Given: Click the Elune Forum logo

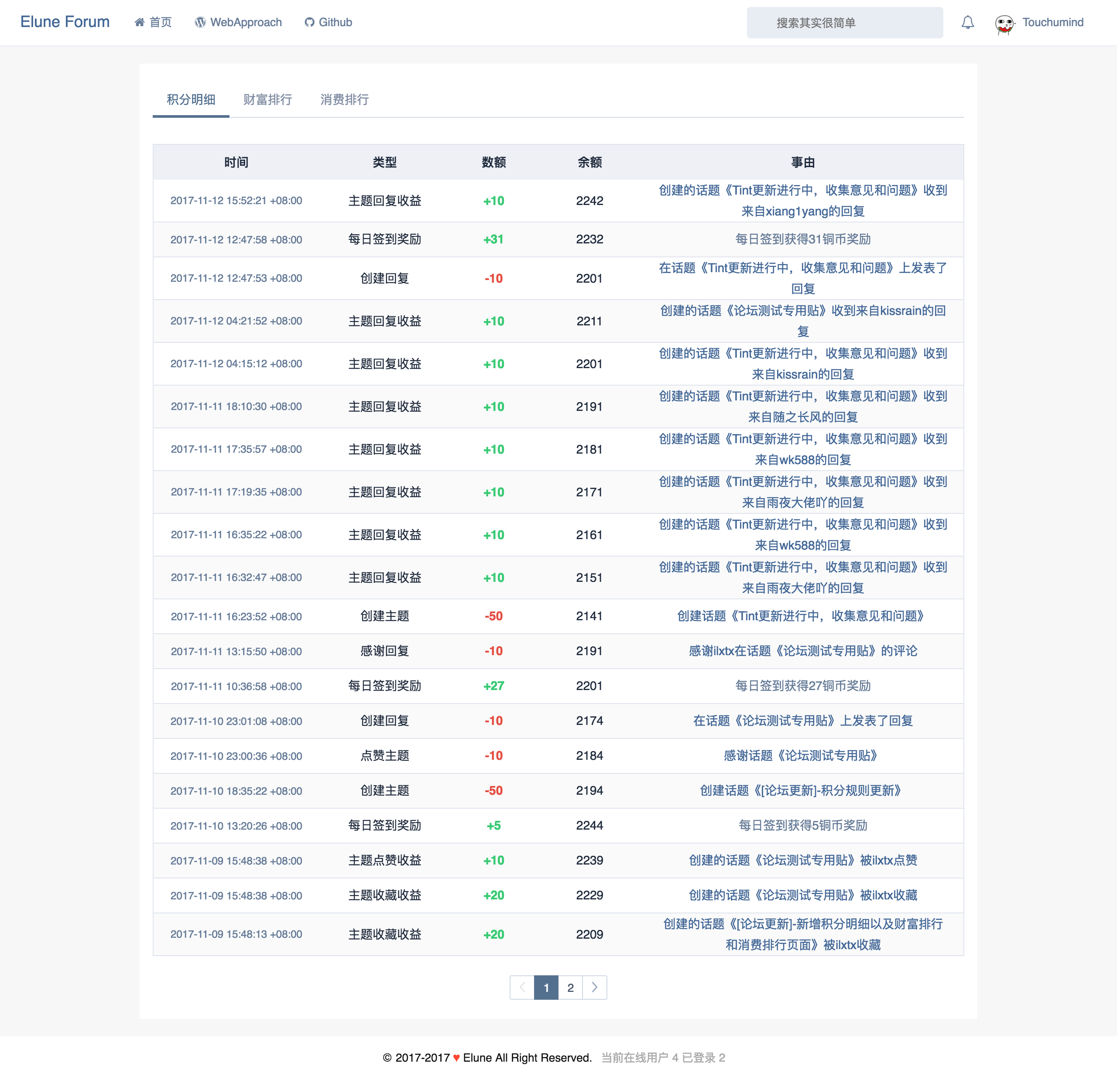Looking at the screenshot, I should click(65, 22).
